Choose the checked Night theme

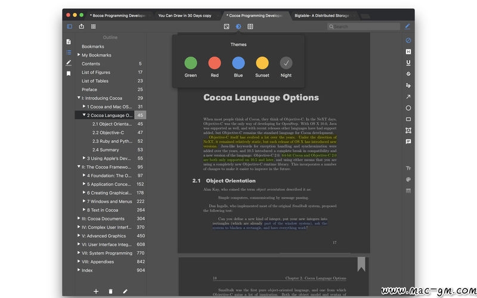[286, 63]
